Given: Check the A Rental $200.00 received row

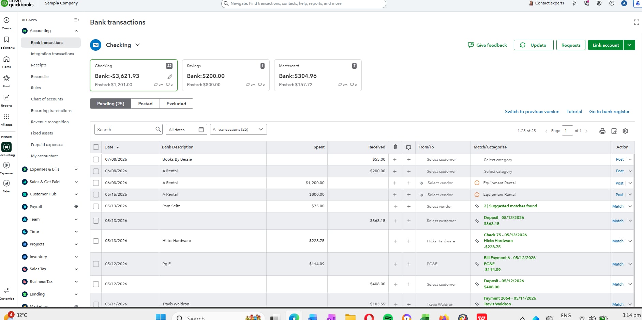Looking at the screenshot, I should pyautogui.click(x=96, y=171).
